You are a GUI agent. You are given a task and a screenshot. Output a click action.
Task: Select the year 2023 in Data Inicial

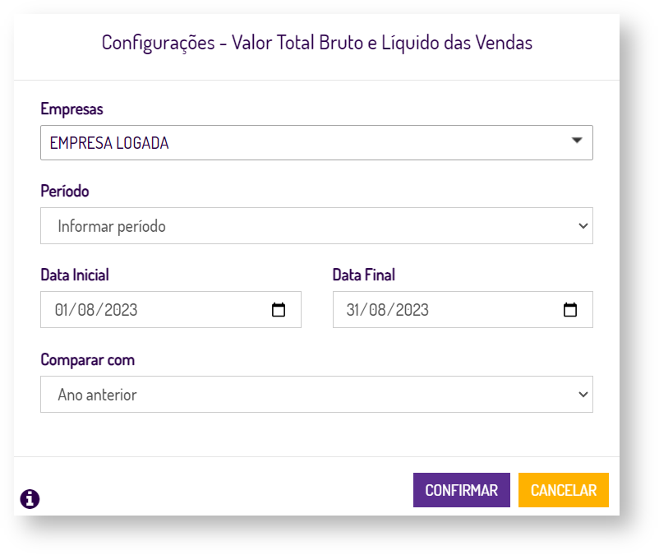[x=118, y=310]
